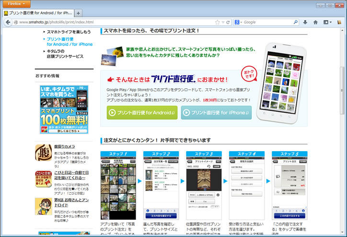Viewport: 347px width, 237px height.
Task: Expand the URL history dropdown arrow
Action: (223, 23)
